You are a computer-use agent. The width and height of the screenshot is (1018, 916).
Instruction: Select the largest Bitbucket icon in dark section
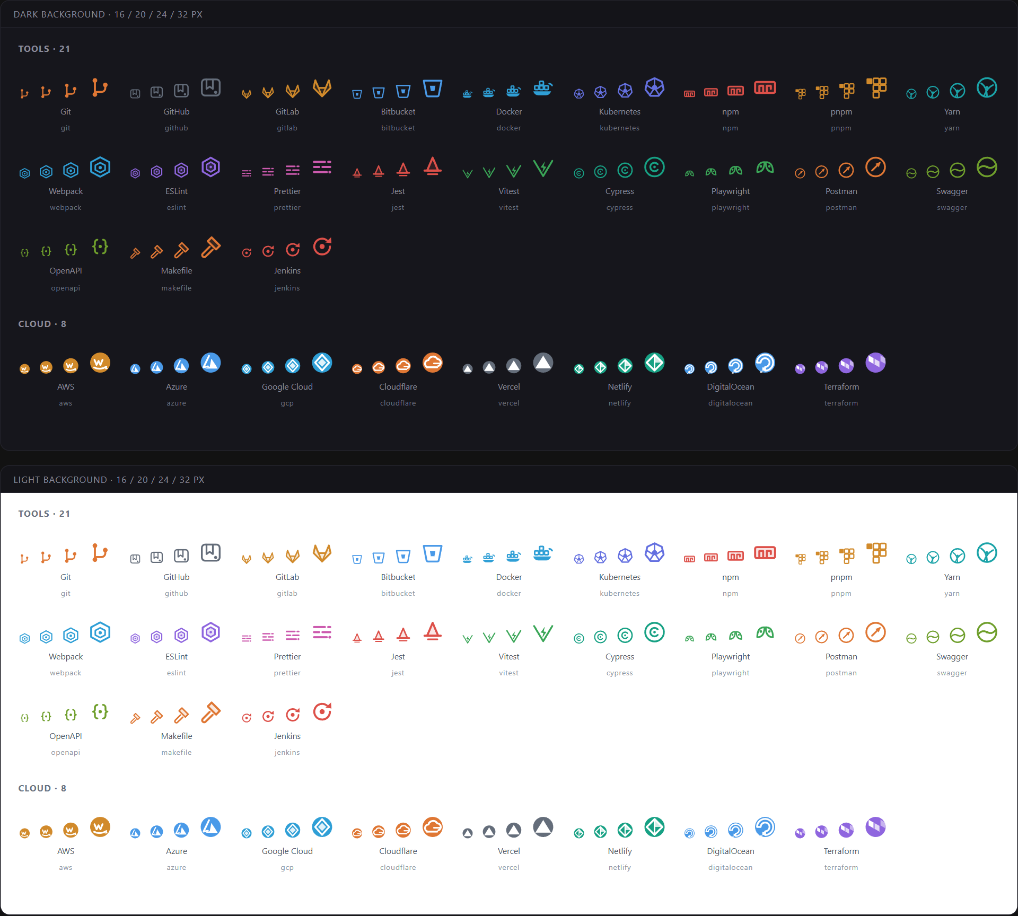tap(433, 87)
